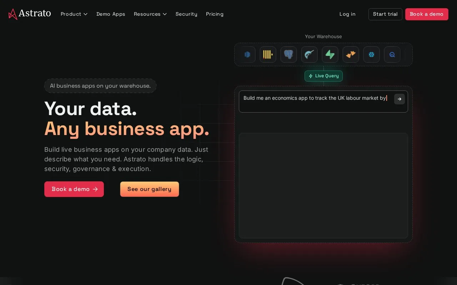
Task: Click Log in
Action: (347, 14)
